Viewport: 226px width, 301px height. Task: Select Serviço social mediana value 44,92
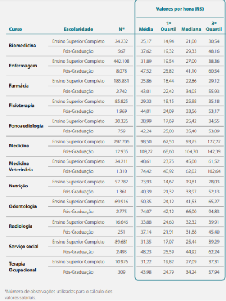pyautogui.click(x=191, y=252)
